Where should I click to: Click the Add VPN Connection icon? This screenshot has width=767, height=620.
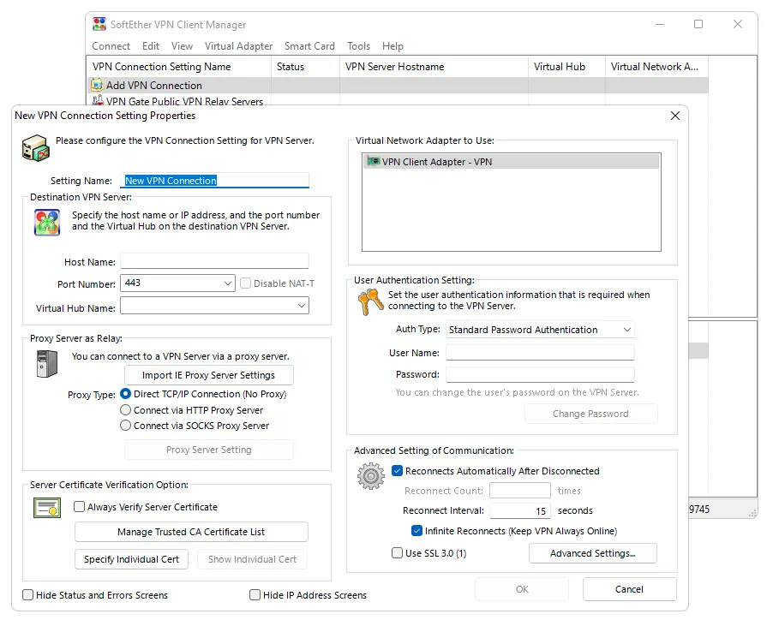(97, 86)
